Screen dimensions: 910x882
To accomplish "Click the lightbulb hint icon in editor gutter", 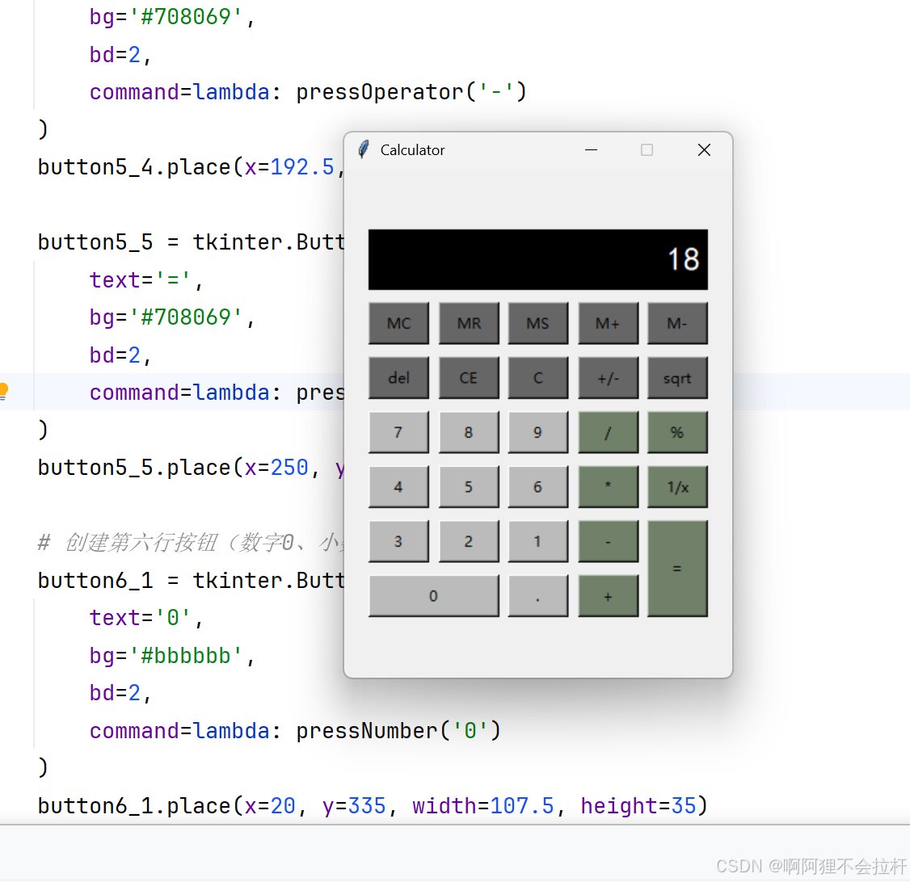I will (x=3, y=392).
